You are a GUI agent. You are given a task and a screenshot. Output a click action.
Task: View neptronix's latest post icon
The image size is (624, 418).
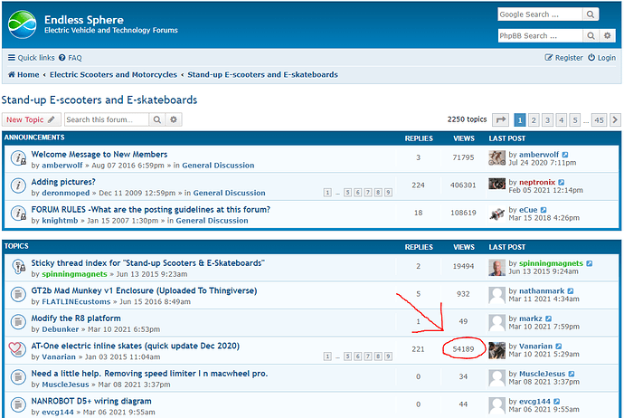click(561, 182)
